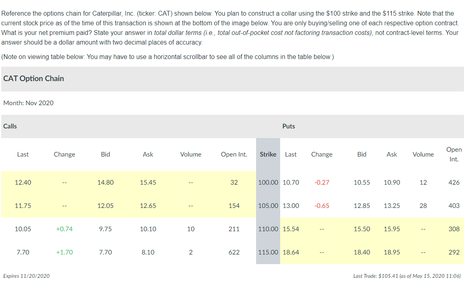This screenshot has height=287, width=468.
Task: Click the call open interest 211
Action: tap(234, 229)
